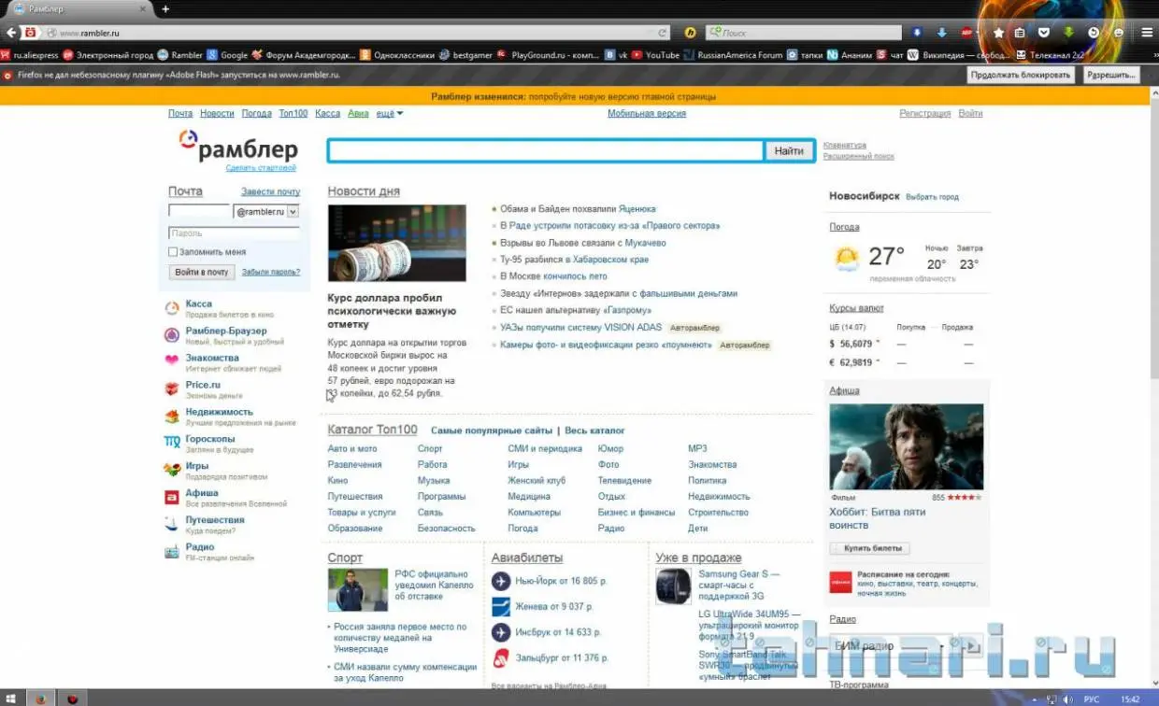Click the weather sun and cloud icon
The image size is (1159, 706).
(x=847, y=259)
